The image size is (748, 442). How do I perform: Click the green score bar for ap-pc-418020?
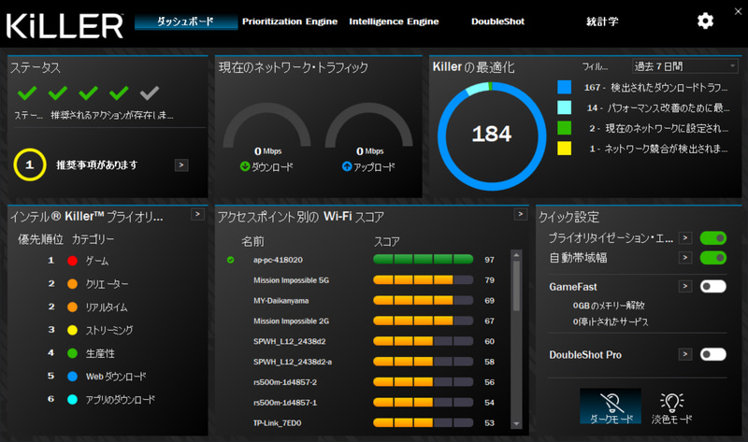423,260
